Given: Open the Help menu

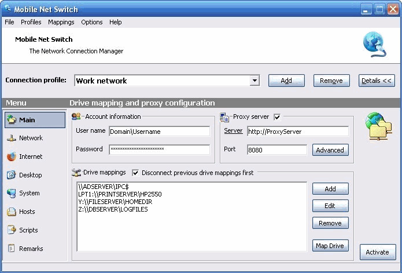Looking at the screenshot, I should [115, 22].
